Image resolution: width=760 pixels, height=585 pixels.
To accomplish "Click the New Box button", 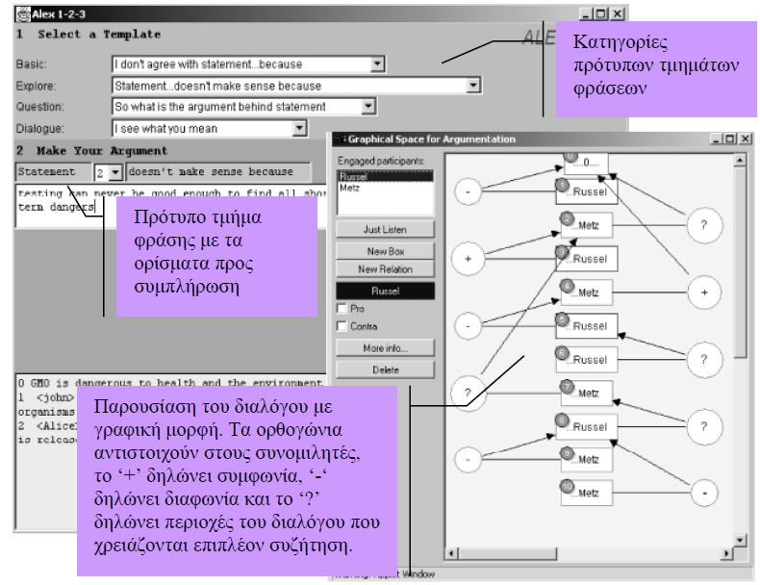I will 386,251.
